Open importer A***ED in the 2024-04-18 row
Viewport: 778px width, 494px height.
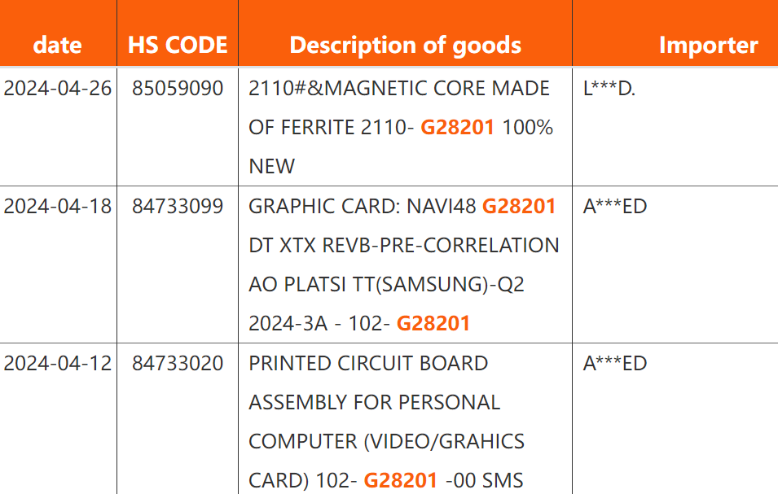[615, 207]
